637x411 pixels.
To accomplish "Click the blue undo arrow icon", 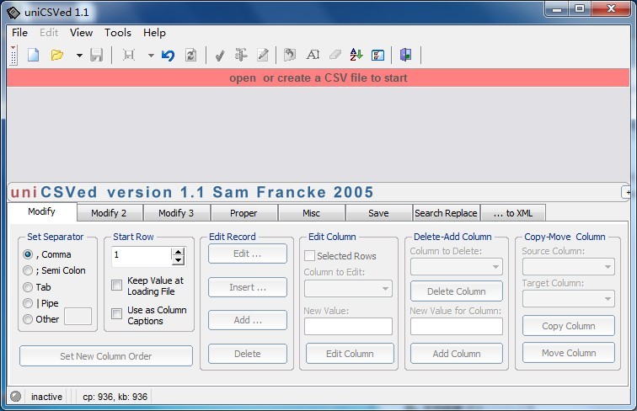I will point(168,56).
